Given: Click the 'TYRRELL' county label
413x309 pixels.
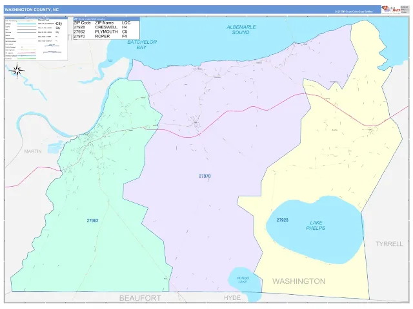Looking at the screenshot, I should coord(389,244).
